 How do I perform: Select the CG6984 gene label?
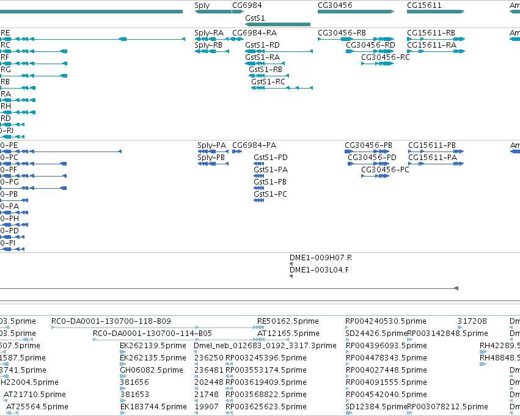click(x=247, y=5)
